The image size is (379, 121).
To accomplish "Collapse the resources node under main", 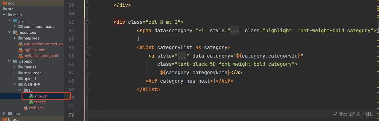I will (9, 32).
